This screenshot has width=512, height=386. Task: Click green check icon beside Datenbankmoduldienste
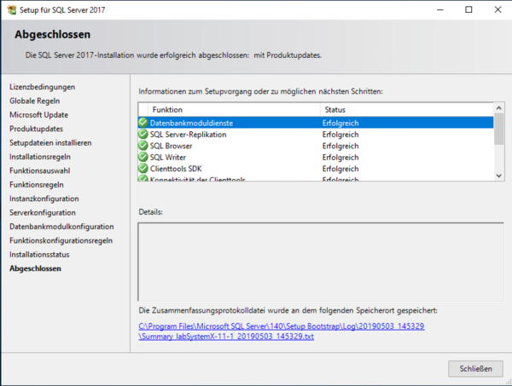(x=143, y=123)
